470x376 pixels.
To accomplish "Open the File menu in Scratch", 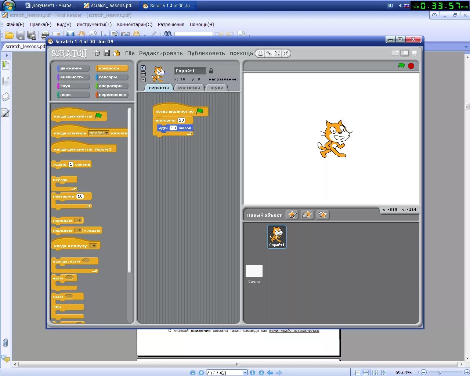I will click(130, 53).
